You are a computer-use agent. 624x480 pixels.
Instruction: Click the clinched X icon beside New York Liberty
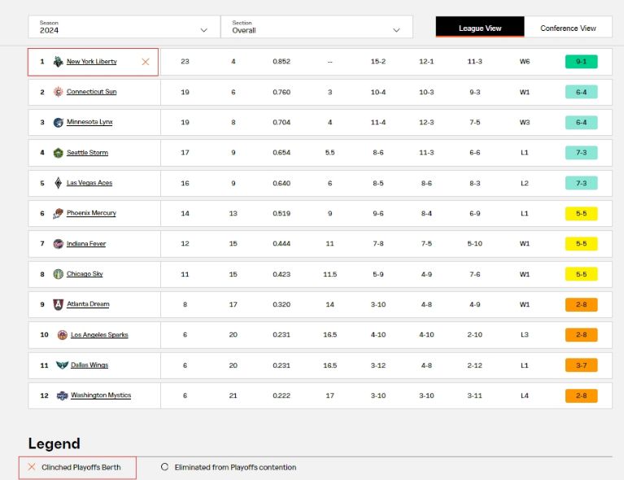[146, 62]
